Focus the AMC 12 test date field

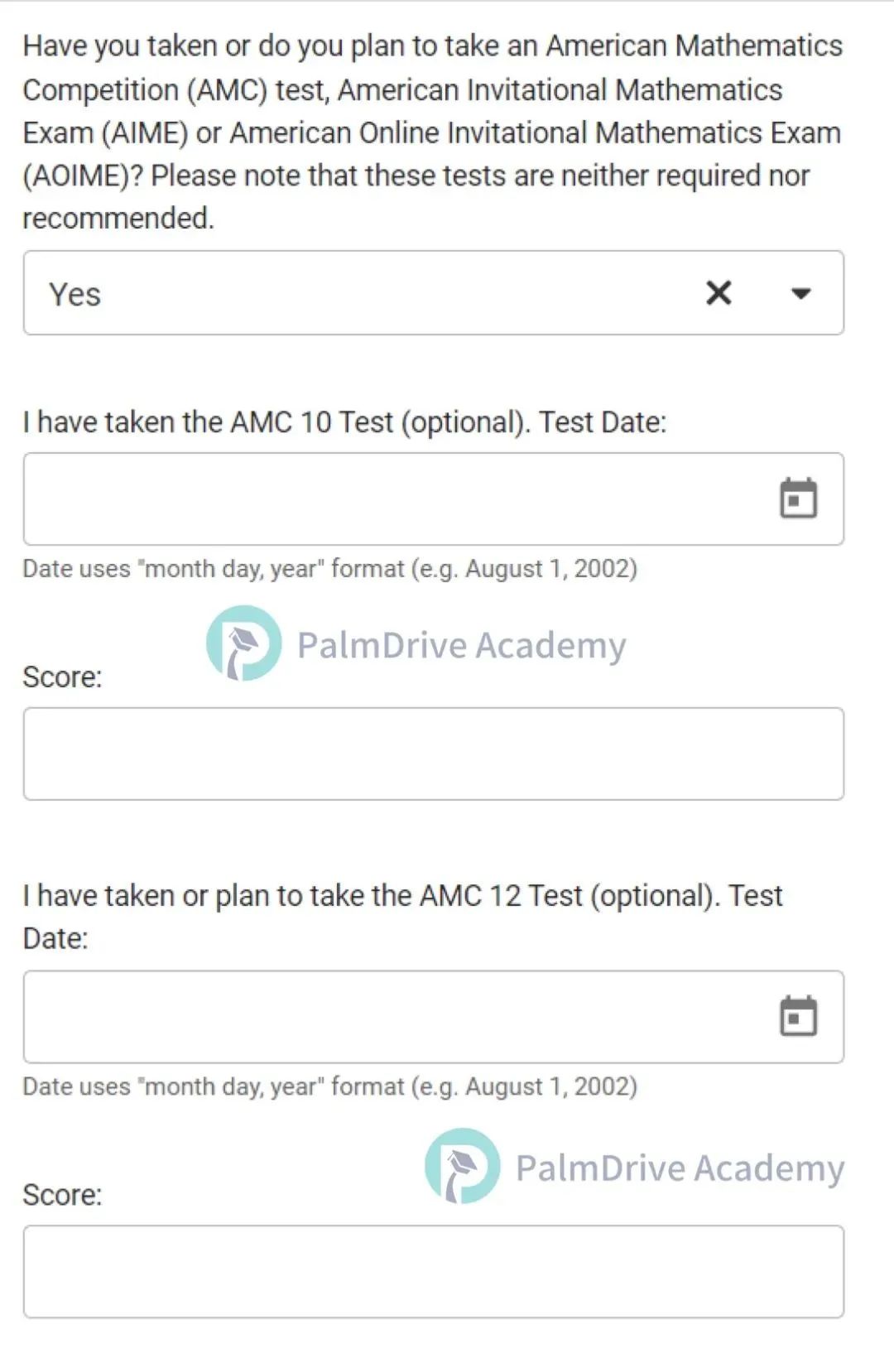[434, 1017]
